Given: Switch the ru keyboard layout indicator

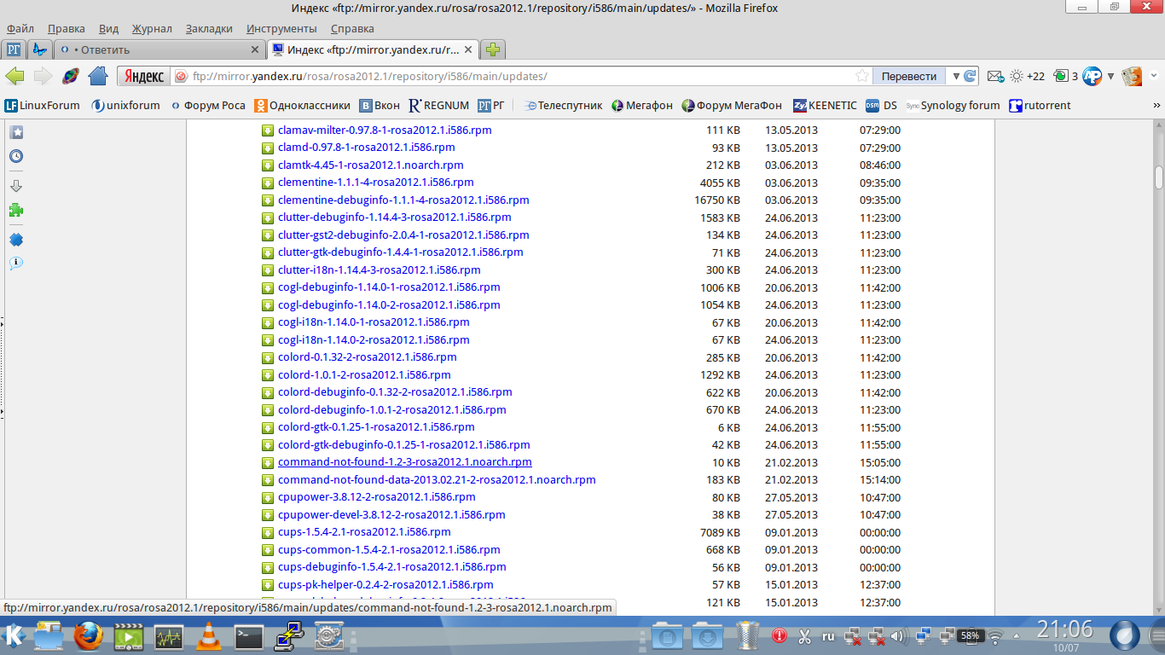Looking at the screenshot, I should click(827, 636).
